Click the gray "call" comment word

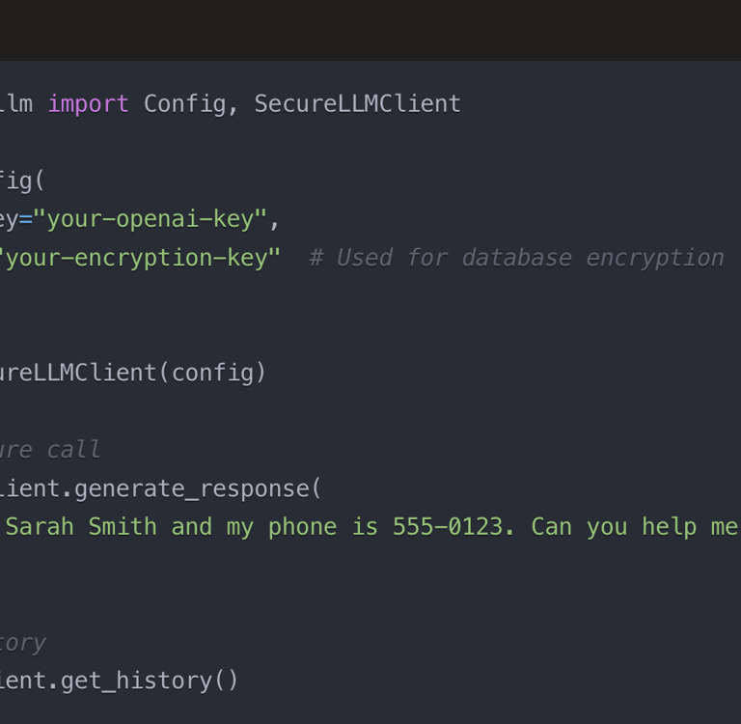click(73, 450)
